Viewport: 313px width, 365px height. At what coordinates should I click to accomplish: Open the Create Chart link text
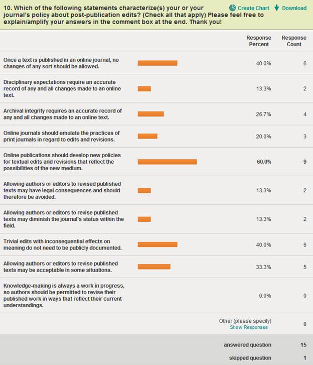pos(253,8)
